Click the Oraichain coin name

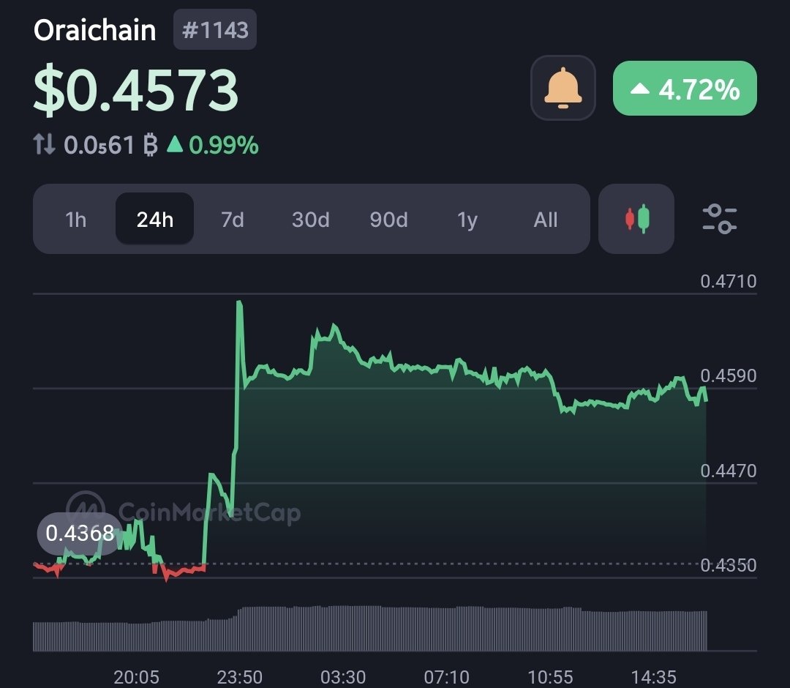(95, 31)
